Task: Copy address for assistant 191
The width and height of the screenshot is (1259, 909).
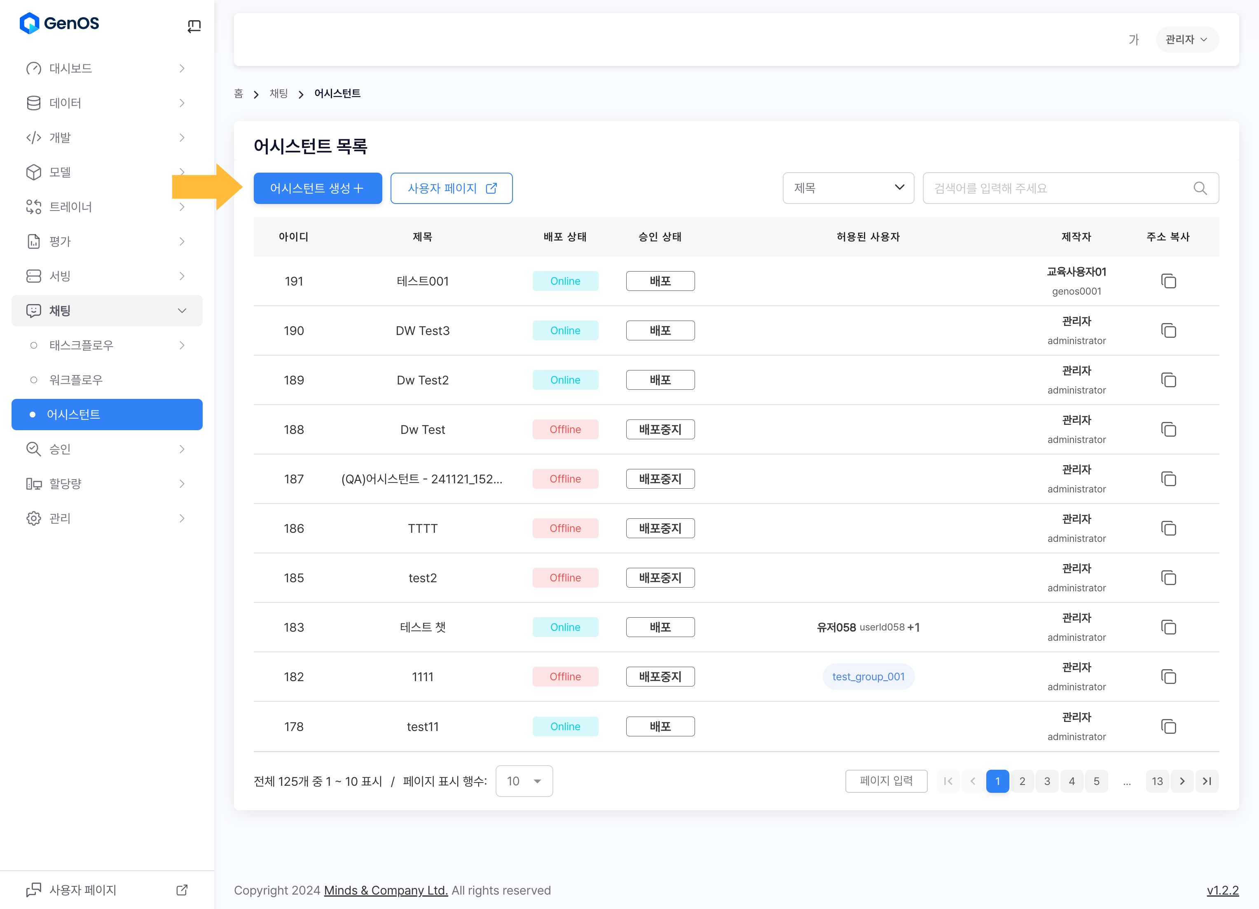Action: pyautogui.click(x=1168, y=281)
